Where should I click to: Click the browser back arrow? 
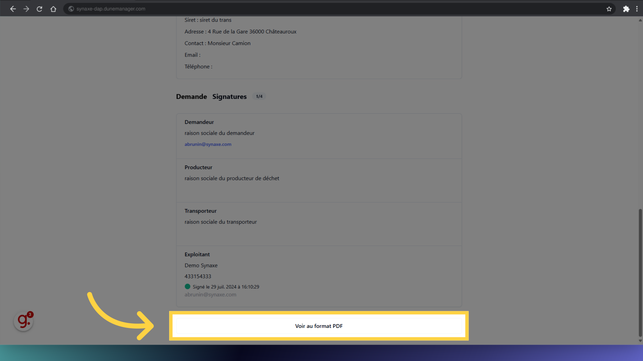click(x=13, y=9)
